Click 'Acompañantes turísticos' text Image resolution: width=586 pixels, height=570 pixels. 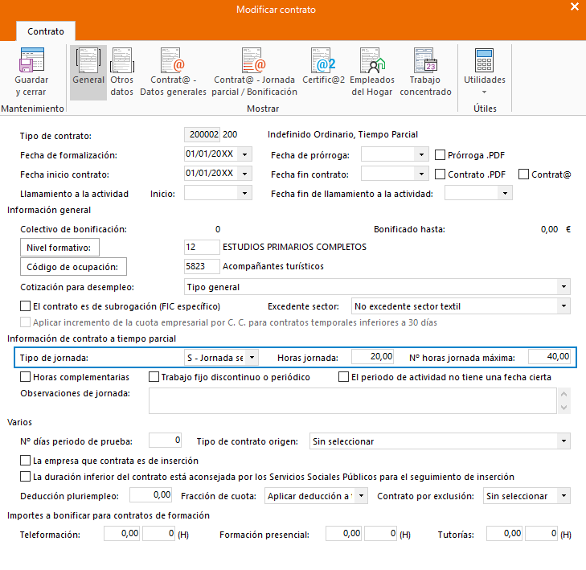(x=273, y=266)
